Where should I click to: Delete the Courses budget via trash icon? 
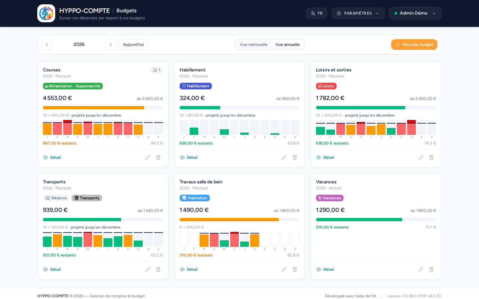[x=158, y=157]
